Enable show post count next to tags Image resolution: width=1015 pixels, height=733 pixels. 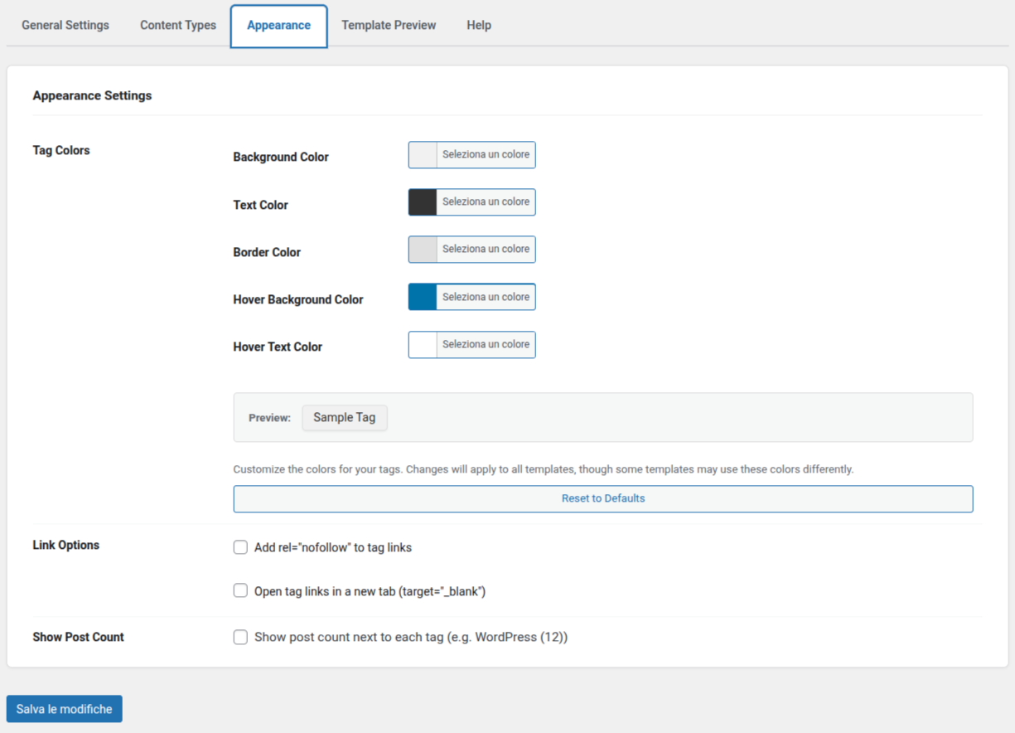click(x=240, y=638)
